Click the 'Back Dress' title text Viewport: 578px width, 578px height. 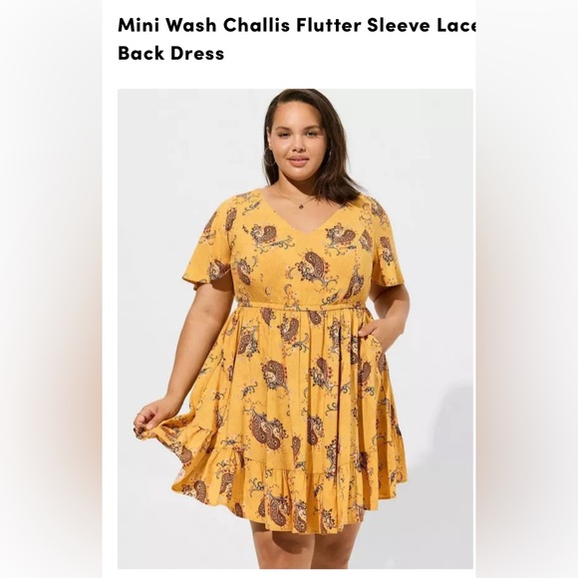(x=171, y=53)
